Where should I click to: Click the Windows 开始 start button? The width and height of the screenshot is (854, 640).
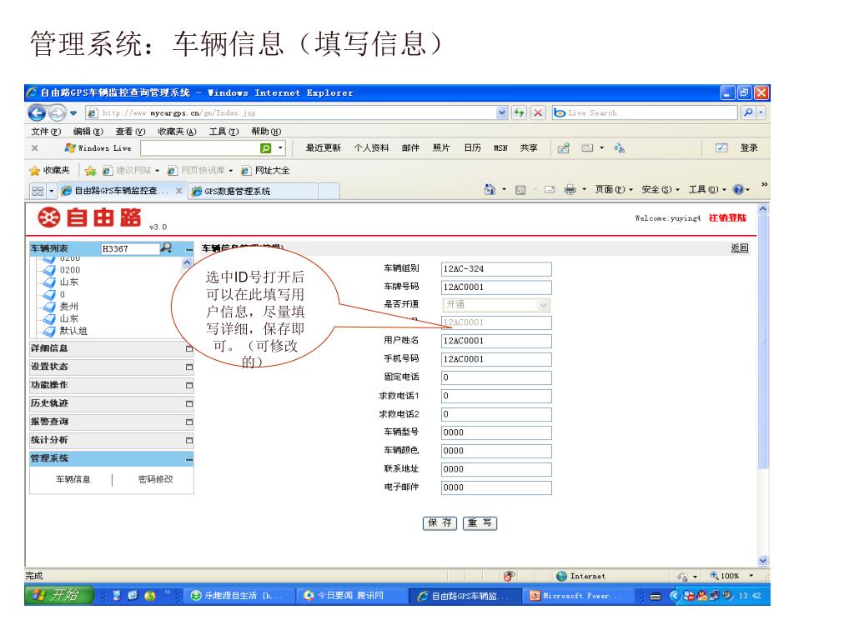point(59,595)
